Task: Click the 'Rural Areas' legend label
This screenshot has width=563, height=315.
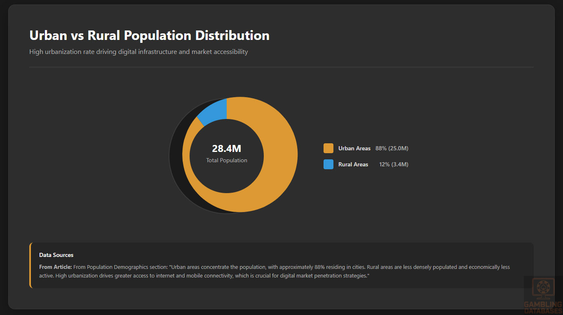Action: 353,164
